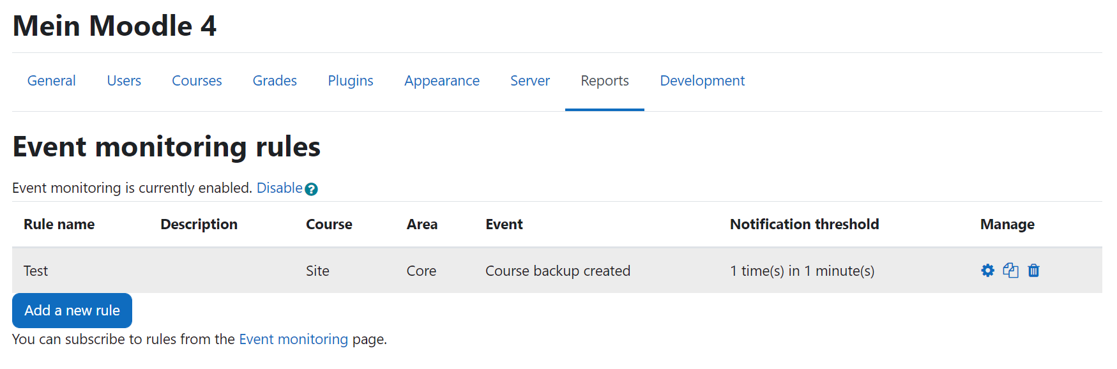Go to the Plugins tab

pos(351,81)
